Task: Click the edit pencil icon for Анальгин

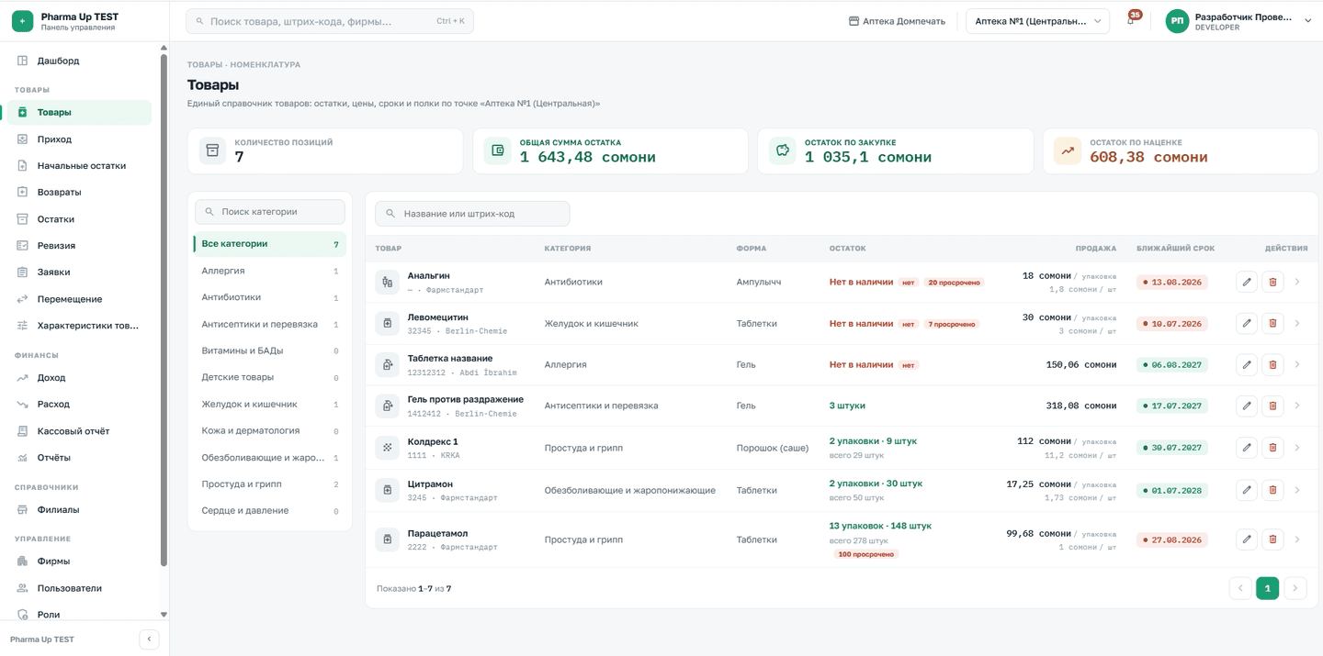Action: tap(1247, 282)
